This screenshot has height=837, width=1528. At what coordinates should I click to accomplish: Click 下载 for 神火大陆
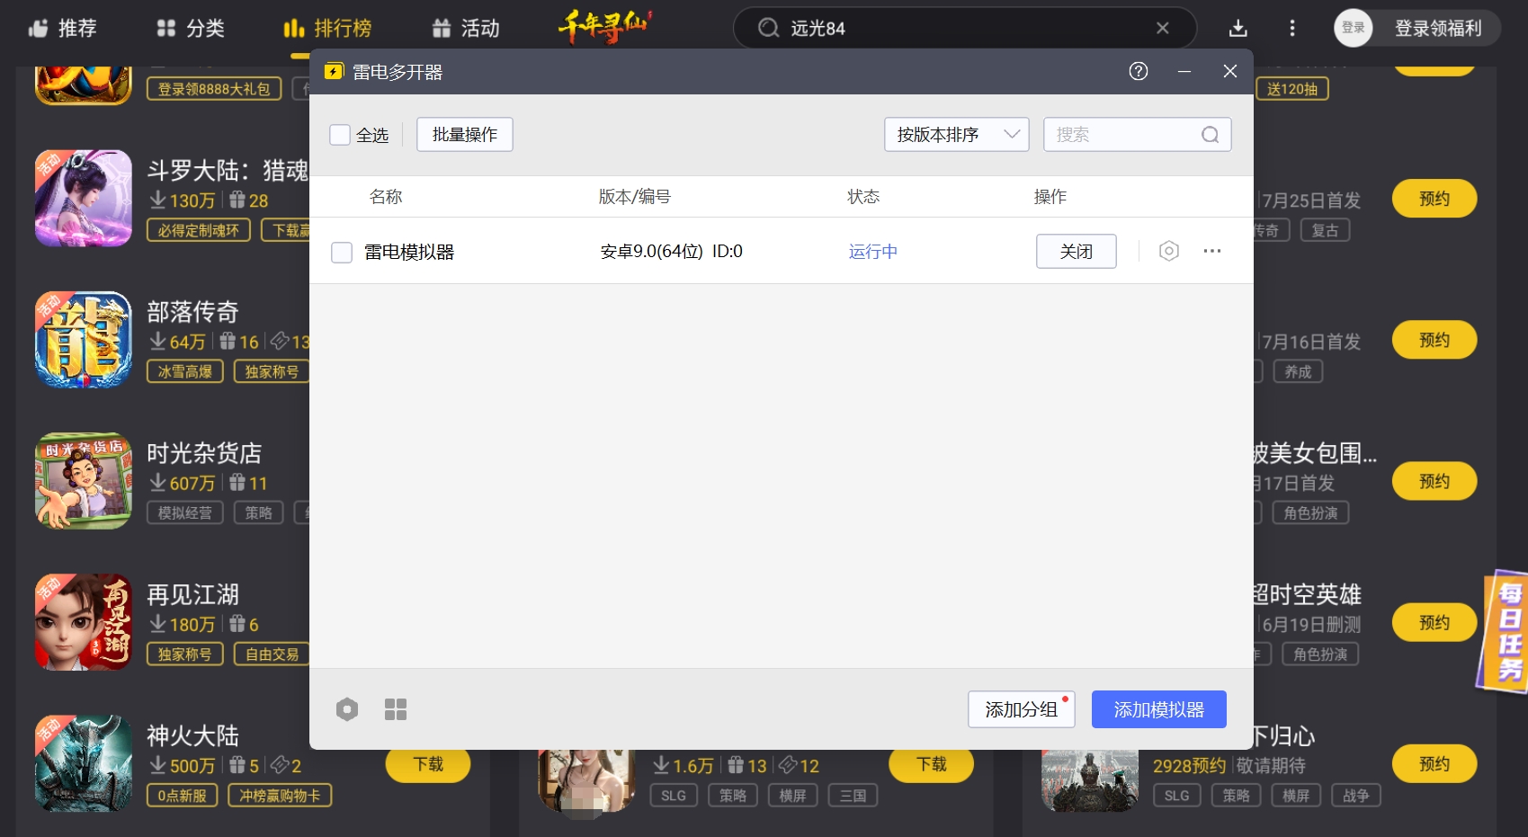pyautogui.click(x=428, y=764)
